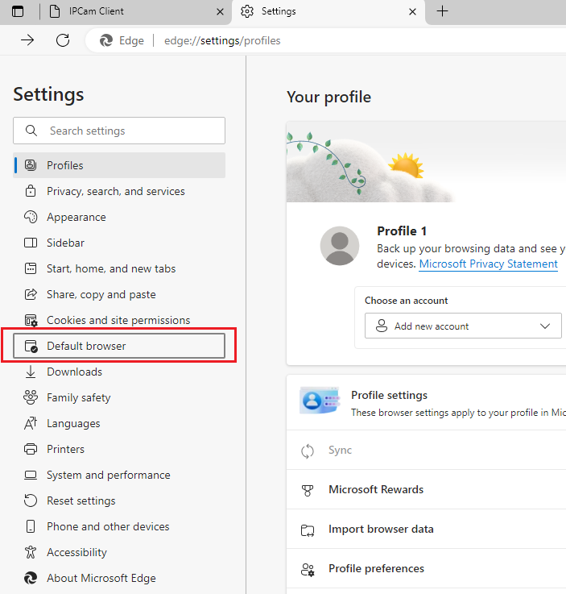Click the Printers icon in sidebar
Image resolution: width=566 pixels, height=594 pixels.
tap(31, 449)
